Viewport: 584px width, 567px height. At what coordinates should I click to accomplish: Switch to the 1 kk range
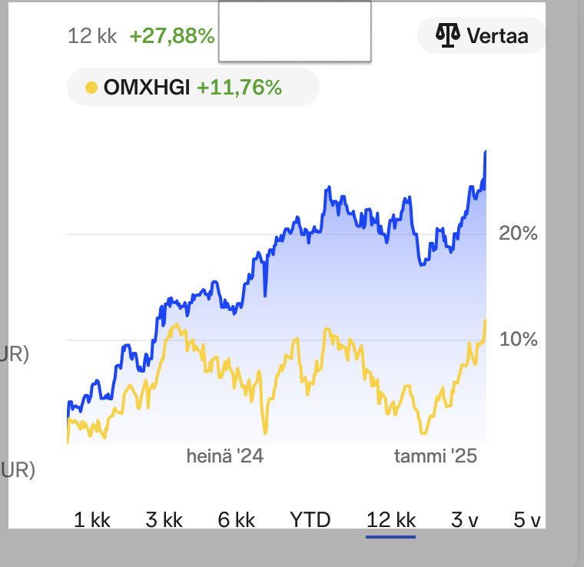(92, 520)
